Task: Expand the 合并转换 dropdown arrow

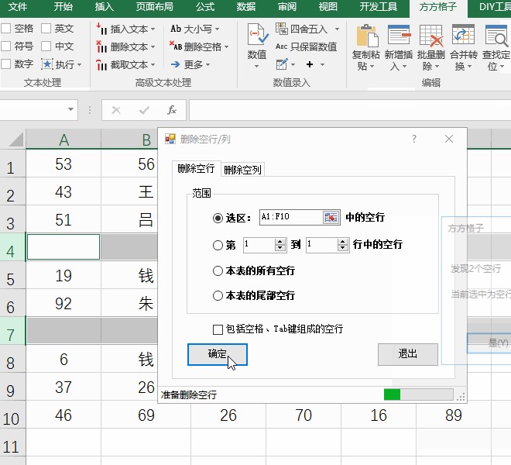Action: tap(470, 67)
